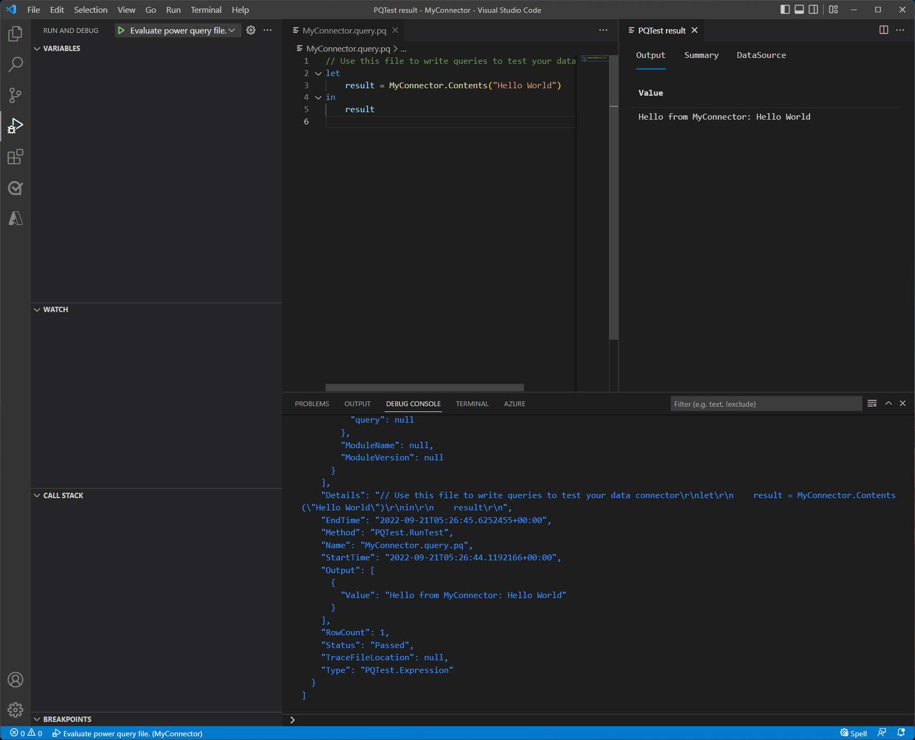The height and width of the screenshot is (740, 915).
Task: Open the Azure view icon
Action: point(15,218)
